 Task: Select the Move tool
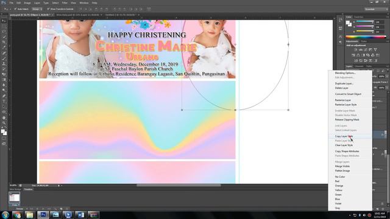(x=4, y=21)
